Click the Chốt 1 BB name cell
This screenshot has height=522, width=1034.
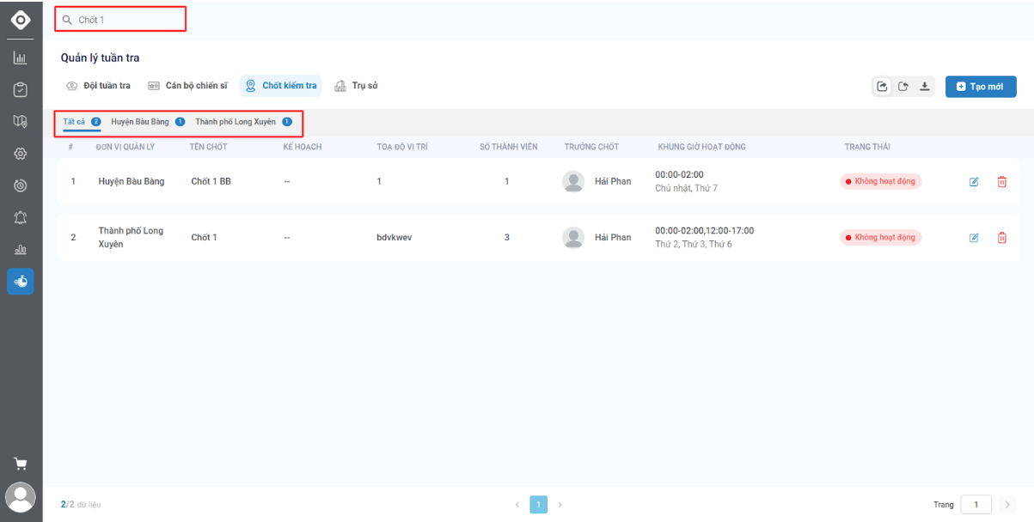211,182
